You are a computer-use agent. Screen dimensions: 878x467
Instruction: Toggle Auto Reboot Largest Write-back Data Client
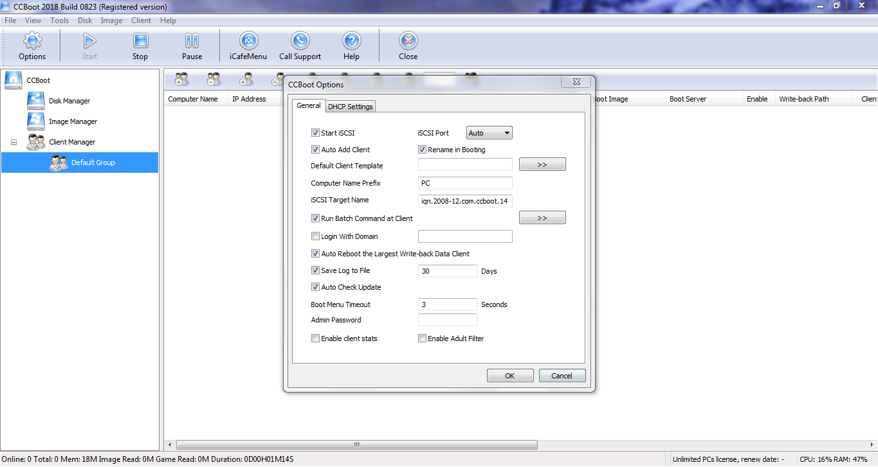coord(315,254)
